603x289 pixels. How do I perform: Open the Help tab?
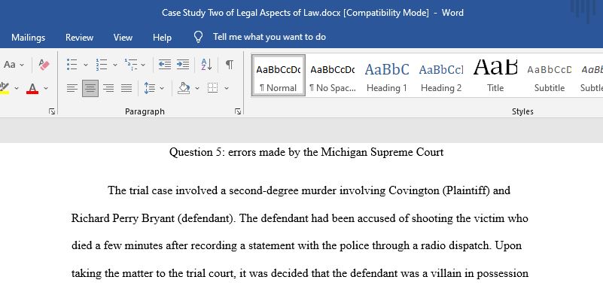pyautogui.click(x=162, y=38)
